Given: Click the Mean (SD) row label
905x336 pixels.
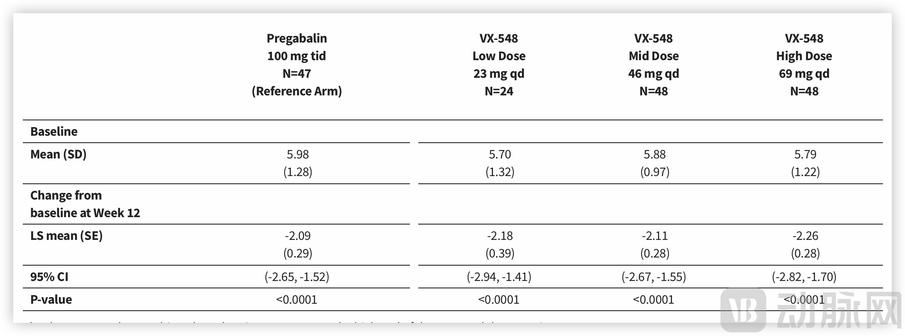Looking at the screenshot, I should (x=58, y=154).
